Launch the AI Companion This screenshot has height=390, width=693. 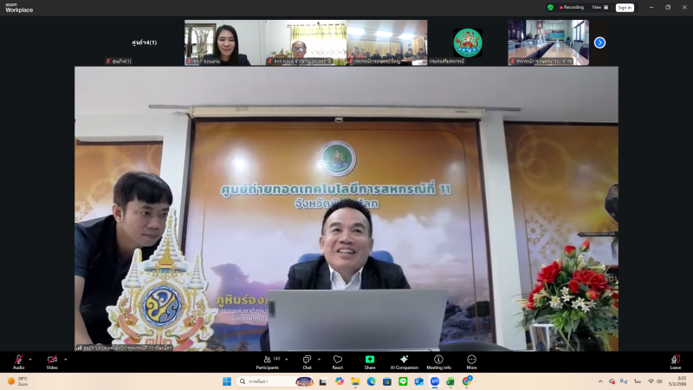404,360
